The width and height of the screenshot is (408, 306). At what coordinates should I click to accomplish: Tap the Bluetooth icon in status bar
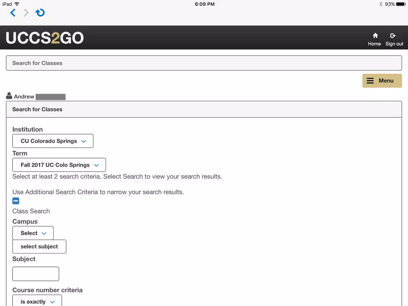(x=381, y=4)
